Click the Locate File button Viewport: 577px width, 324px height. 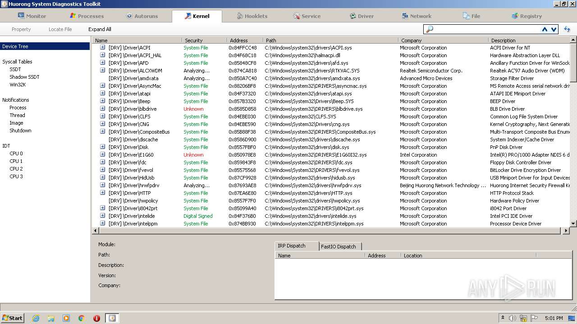[60, 29]
